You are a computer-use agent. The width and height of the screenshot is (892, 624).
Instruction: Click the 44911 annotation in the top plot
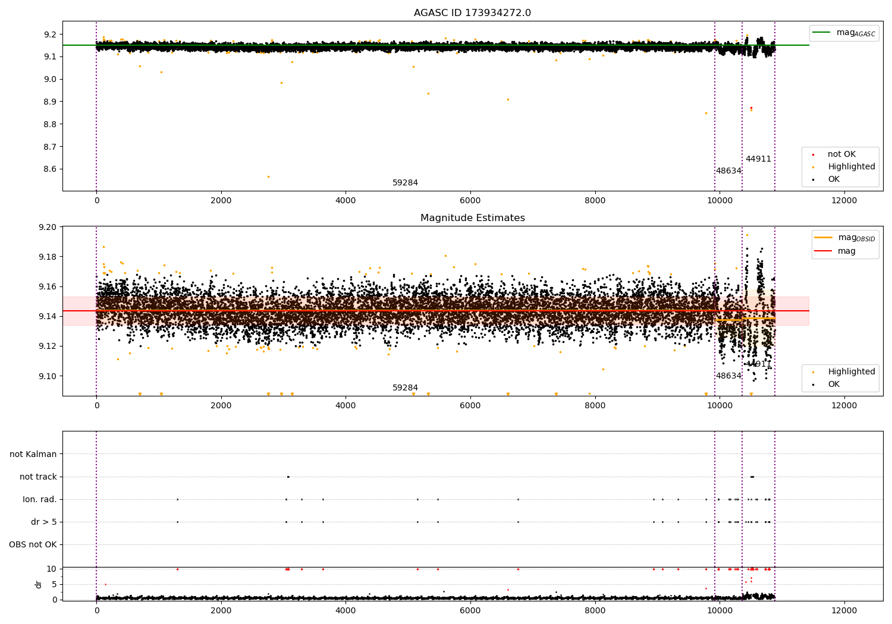pos(758,159)
